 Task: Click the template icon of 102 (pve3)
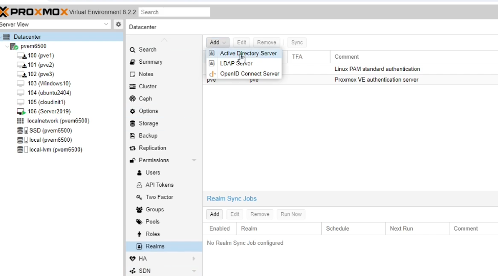(21, 74)
